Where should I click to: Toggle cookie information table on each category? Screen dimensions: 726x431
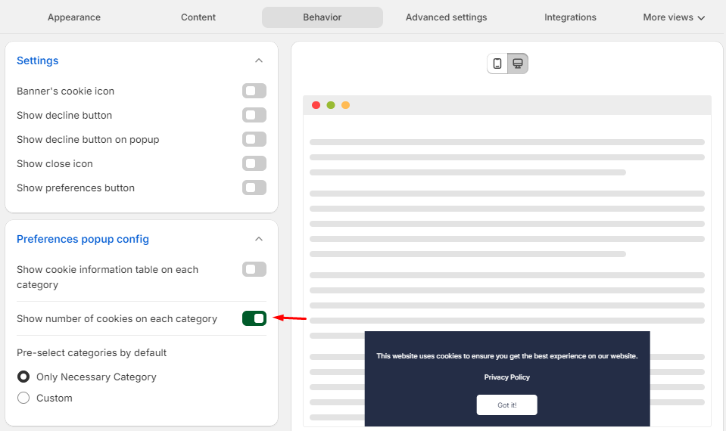point(254,270)
